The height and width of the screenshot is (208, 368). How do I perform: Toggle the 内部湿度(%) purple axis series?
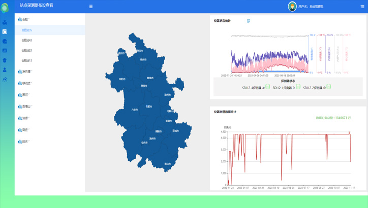pyautogui.click(x=329, y=54)
